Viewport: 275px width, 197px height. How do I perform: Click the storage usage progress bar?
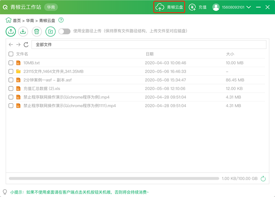point(113,179)
